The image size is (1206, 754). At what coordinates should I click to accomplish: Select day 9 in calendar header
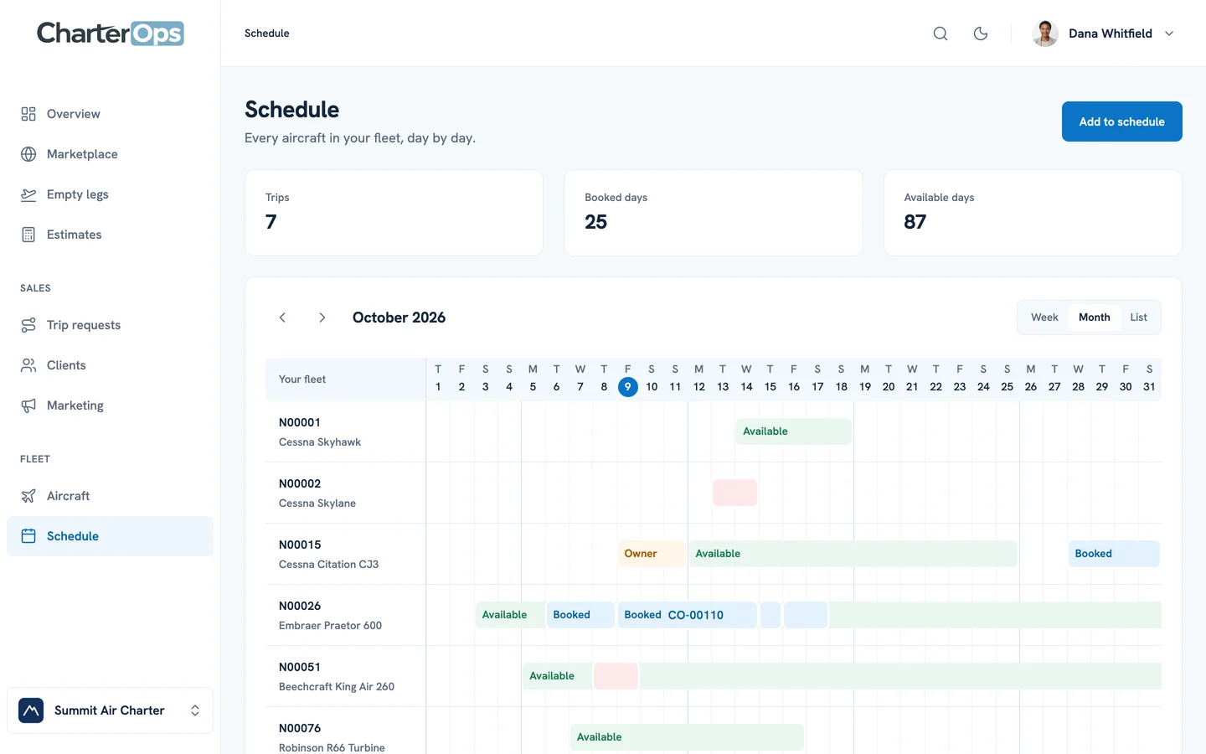(x=627, y=387)
